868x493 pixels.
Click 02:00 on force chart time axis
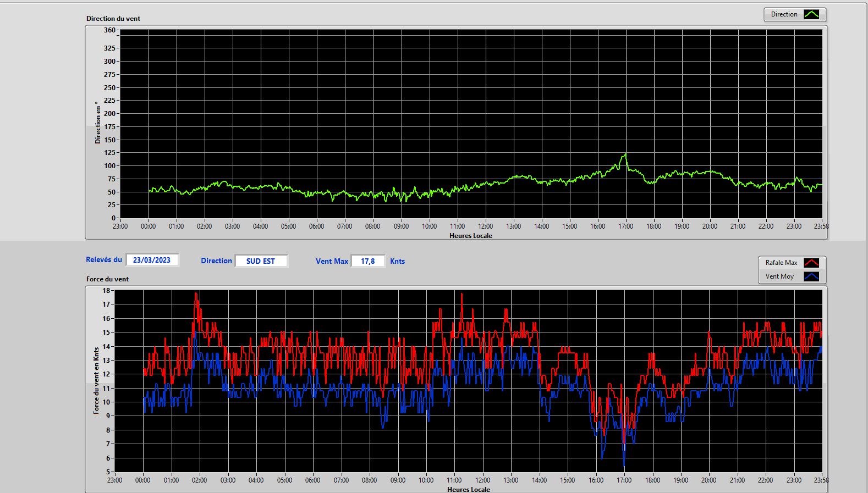tap(199, 480)
